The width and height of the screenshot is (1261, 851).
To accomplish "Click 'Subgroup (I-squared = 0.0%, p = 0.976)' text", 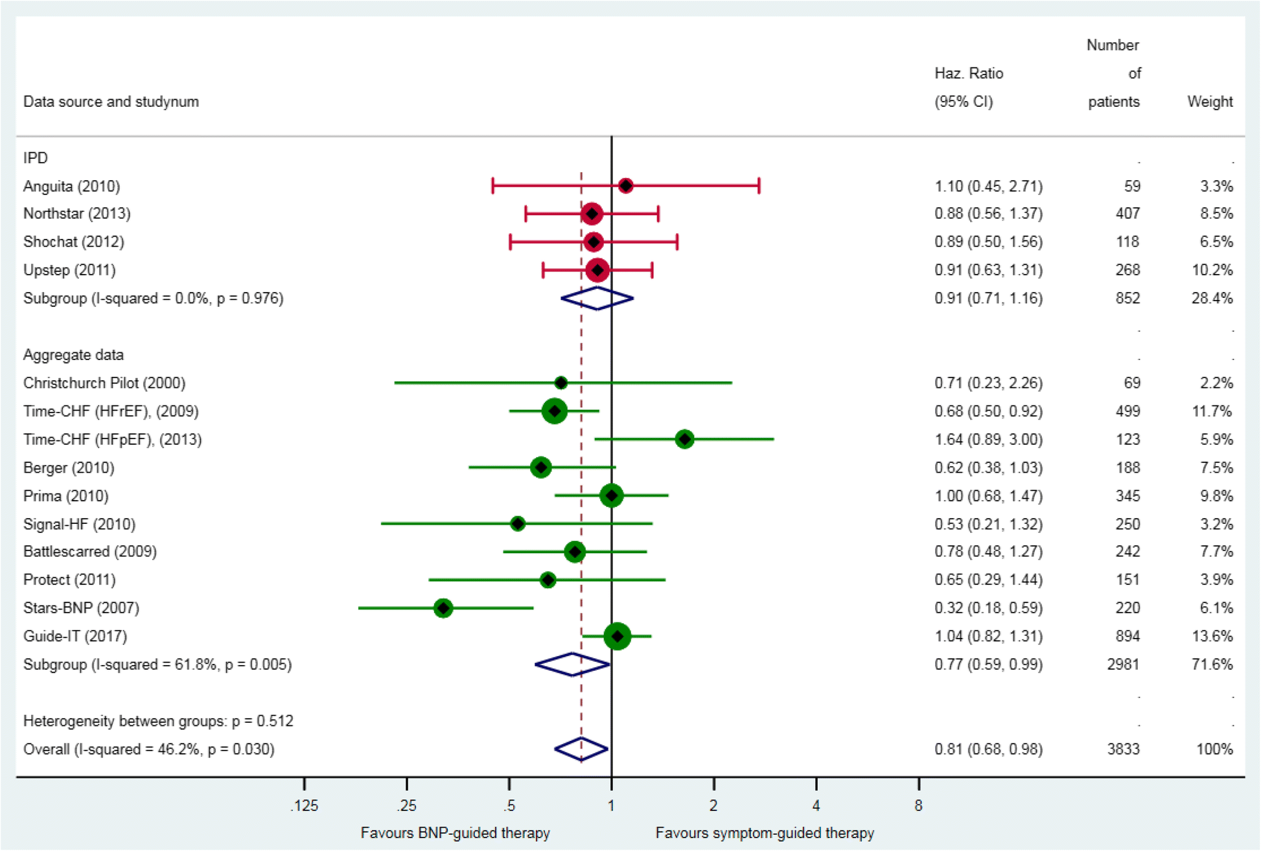I will 153,299.
